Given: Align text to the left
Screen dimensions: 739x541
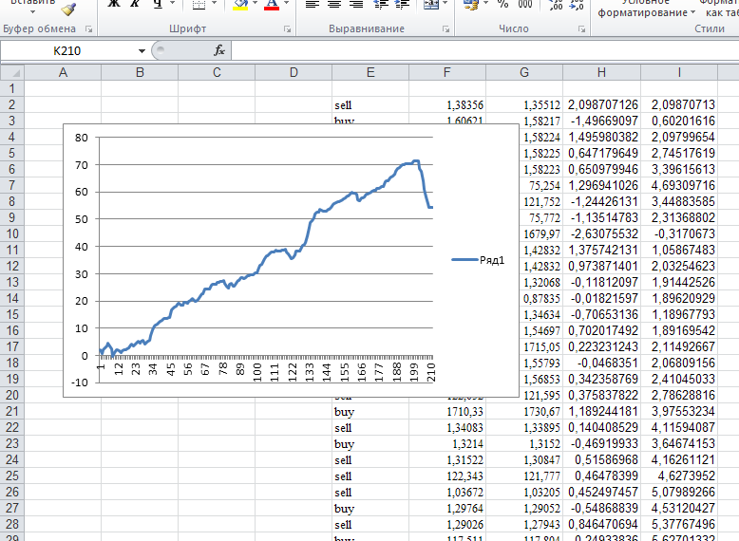Looking at the screenshot, I should click(x=312, y=4).
